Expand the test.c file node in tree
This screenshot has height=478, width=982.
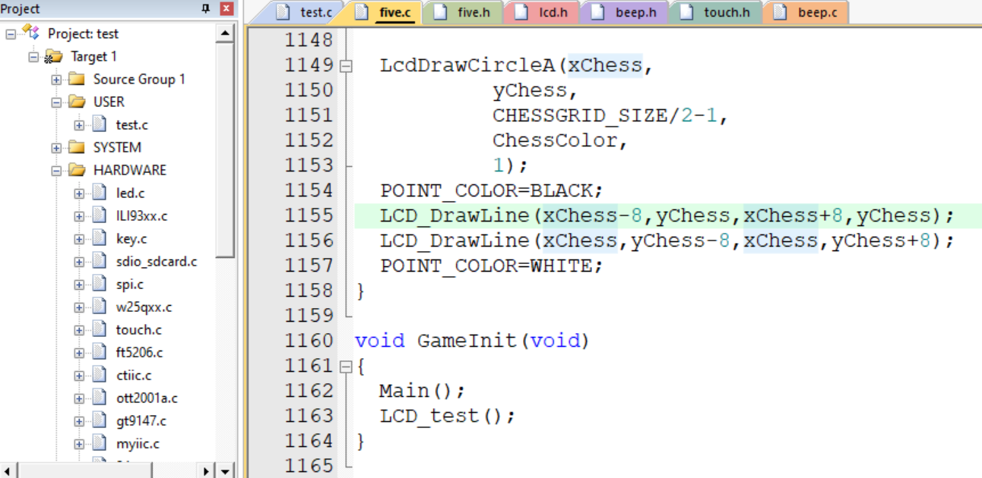click(x=79, y=125)
